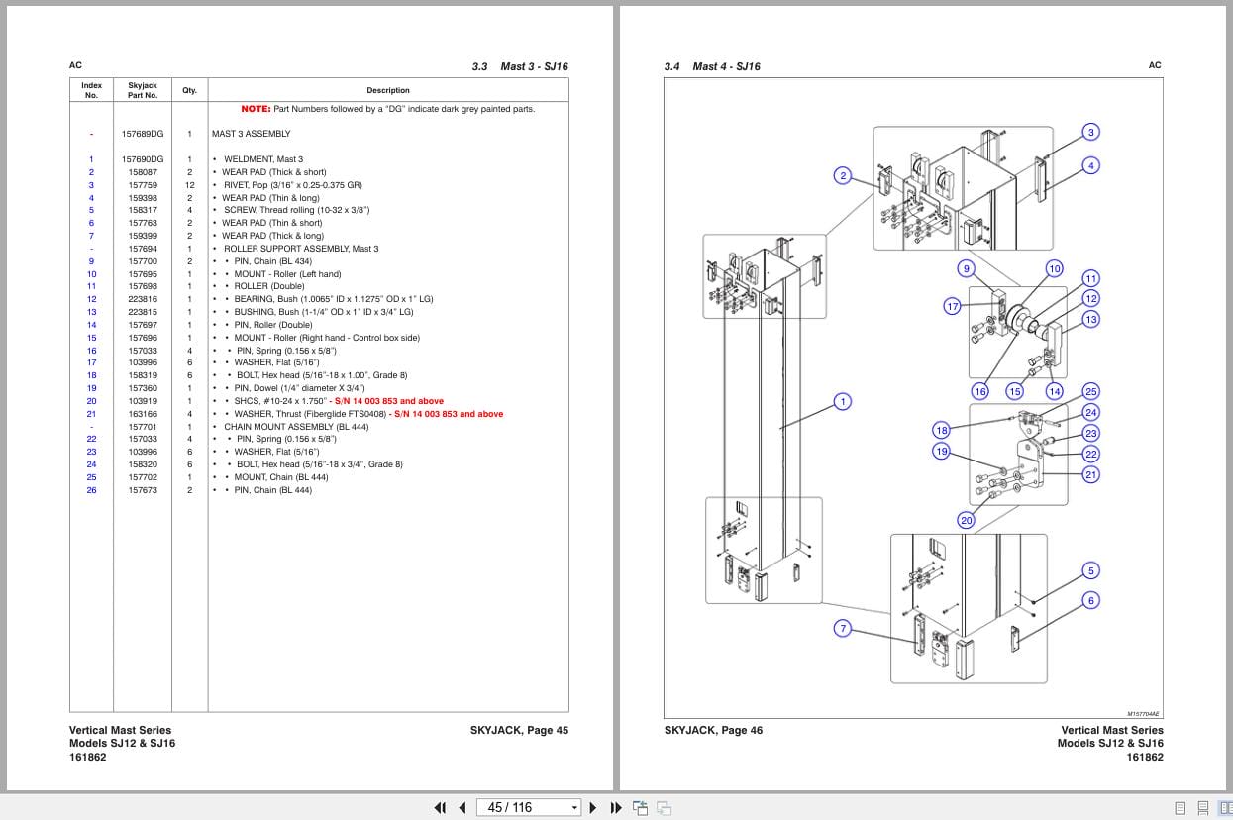Viewport: 1233px width, 820px height.
Task: Click 'Description' column header
Action: [388, 90]
